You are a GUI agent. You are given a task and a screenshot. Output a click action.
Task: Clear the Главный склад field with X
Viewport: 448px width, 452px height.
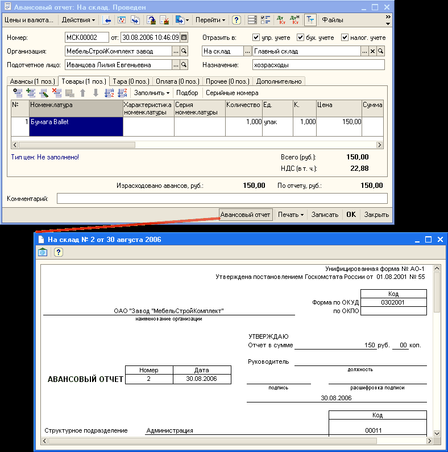click(x=372, y=51)
